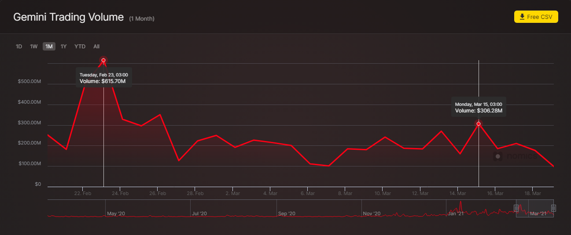The width and height of the screenshot is (571, 235).
Task: Click the Tuesday, Feb 23, 03:00 tooltip date
Action: tap(104, 75)
